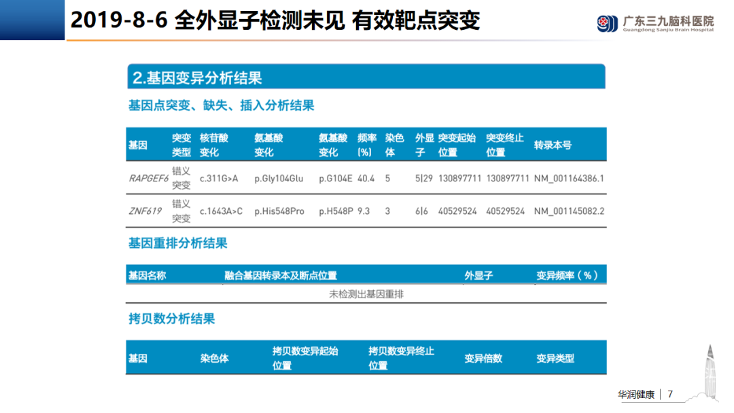Select frequency value 40.4
This screenshot has height=413, width=734.
click(x=366, y=178)
